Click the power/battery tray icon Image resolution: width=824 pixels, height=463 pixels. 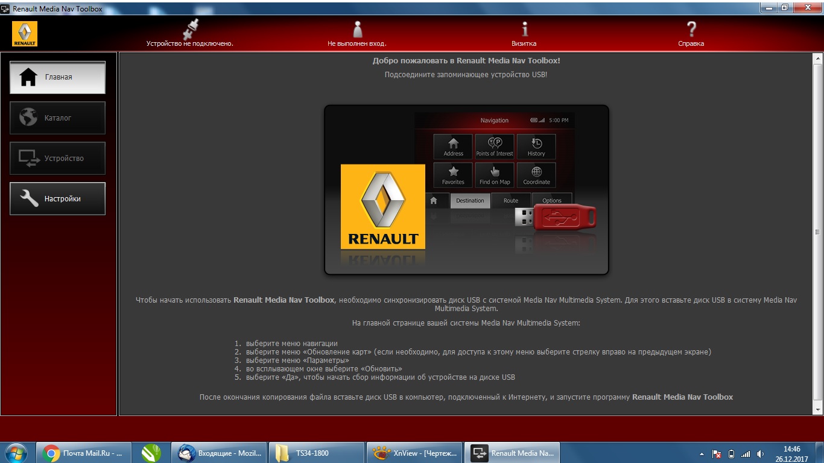click(732, 454)
